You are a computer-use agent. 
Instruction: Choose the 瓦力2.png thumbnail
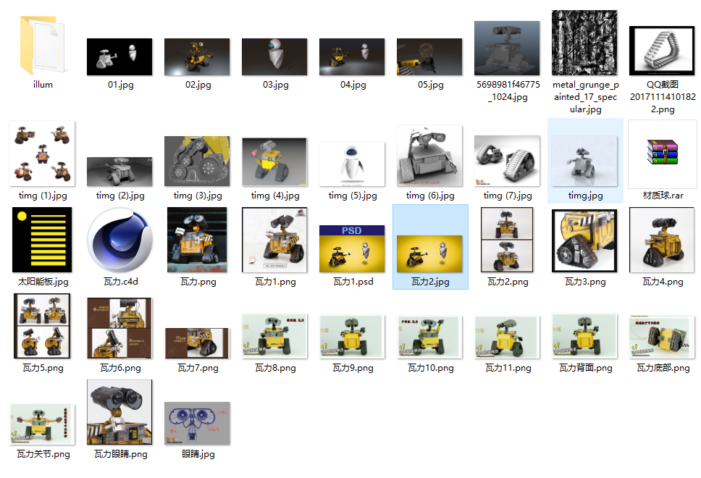point(507,240)
